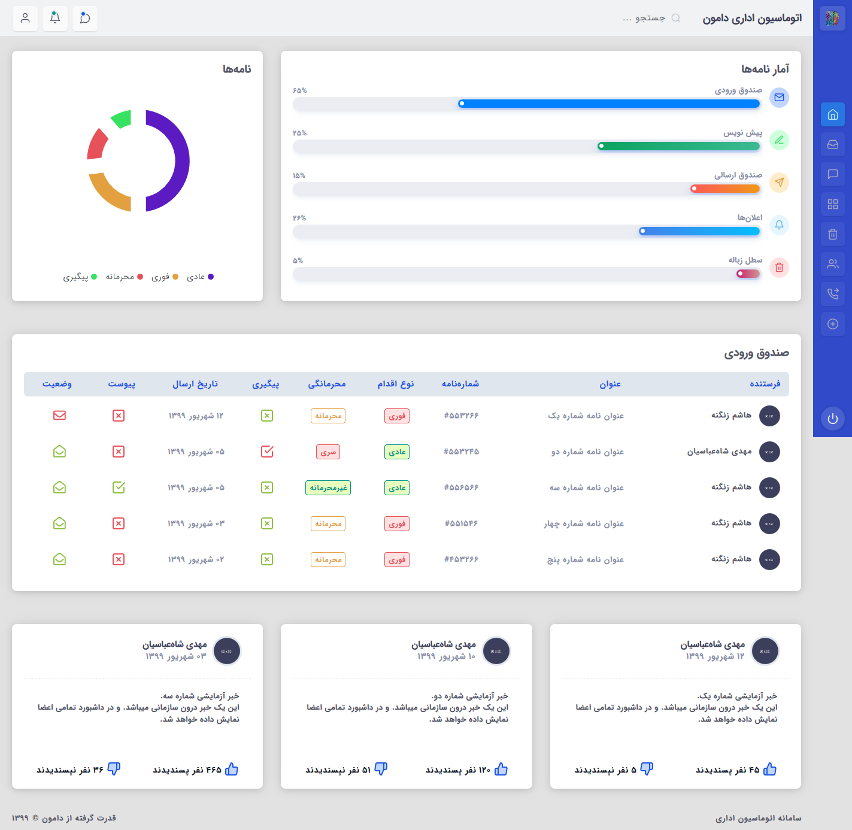The height and width of the screenshot is (830, 852).
Task: Click author avatar on news dated ۱۰ شهریور
Action: (x=496, y=651)
